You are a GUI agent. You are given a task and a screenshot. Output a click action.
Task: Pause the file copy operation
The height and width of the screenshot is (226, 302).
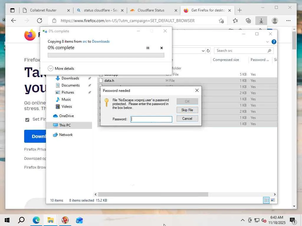148,48
